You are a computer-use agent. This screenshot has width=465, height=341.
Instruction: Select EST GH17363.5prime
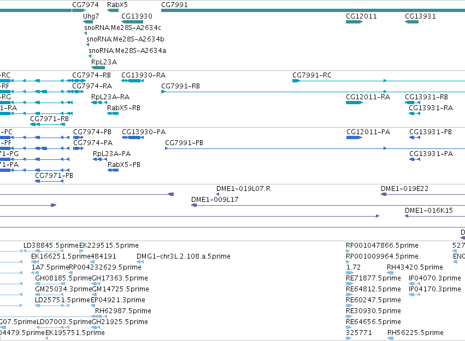click(x=120, y=278)
